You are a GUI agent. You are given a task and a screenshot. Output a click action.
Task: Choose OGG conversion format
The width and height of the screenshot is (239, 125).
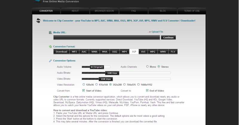click(115, 52)
